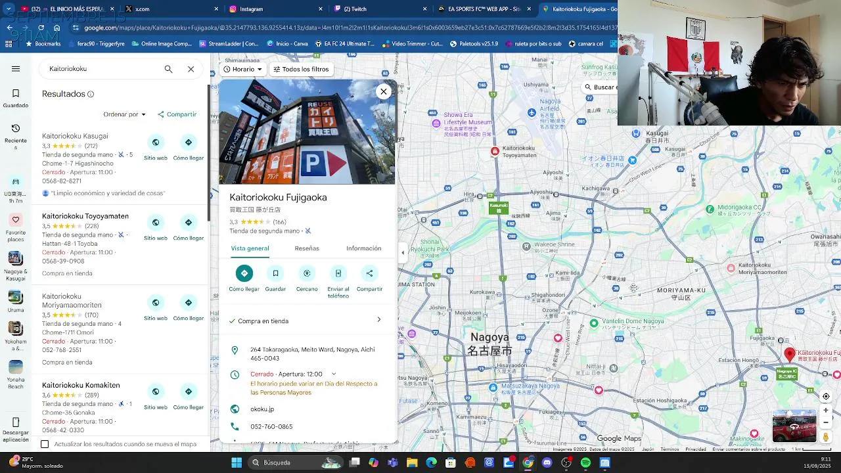
Task: Click the Fujigaoka storefront photo
Action: (307, 132)
